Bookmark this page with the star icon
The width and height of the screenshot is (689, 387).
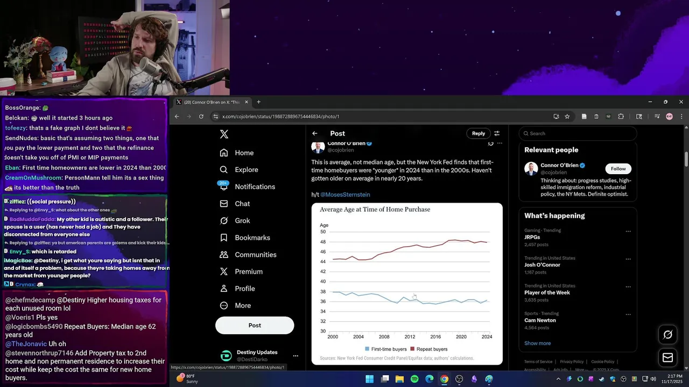coord(567,116)
